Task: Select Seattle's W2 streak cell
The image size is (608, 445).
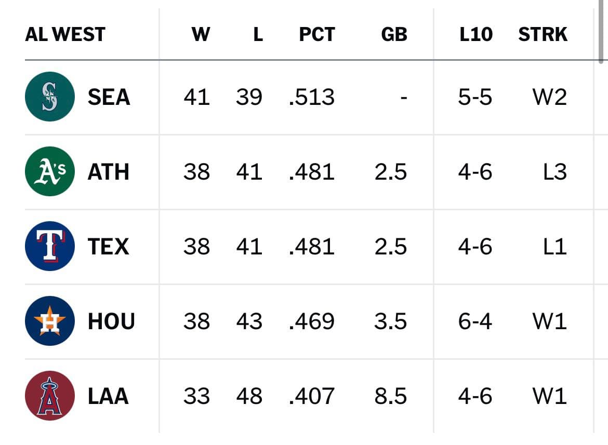Action: (550, 97)
